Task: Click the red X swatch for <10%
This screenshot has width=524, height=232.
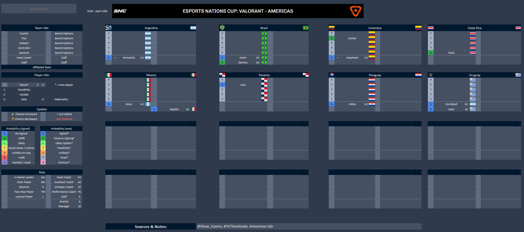Action: pyautogui.click(x=4, y=157)
